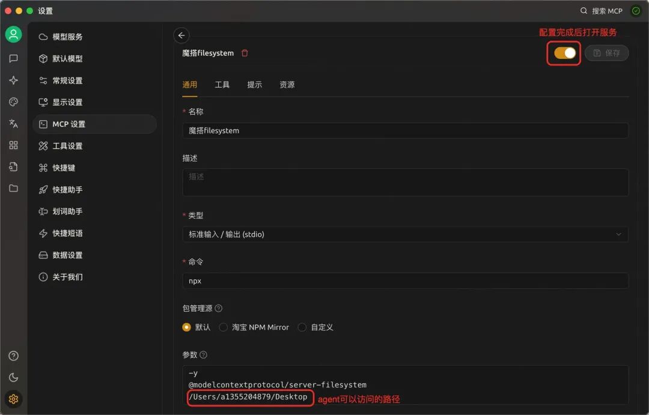Open the files folder sidebar icon
Screen dimensions: 649x415
pos(14,188)
